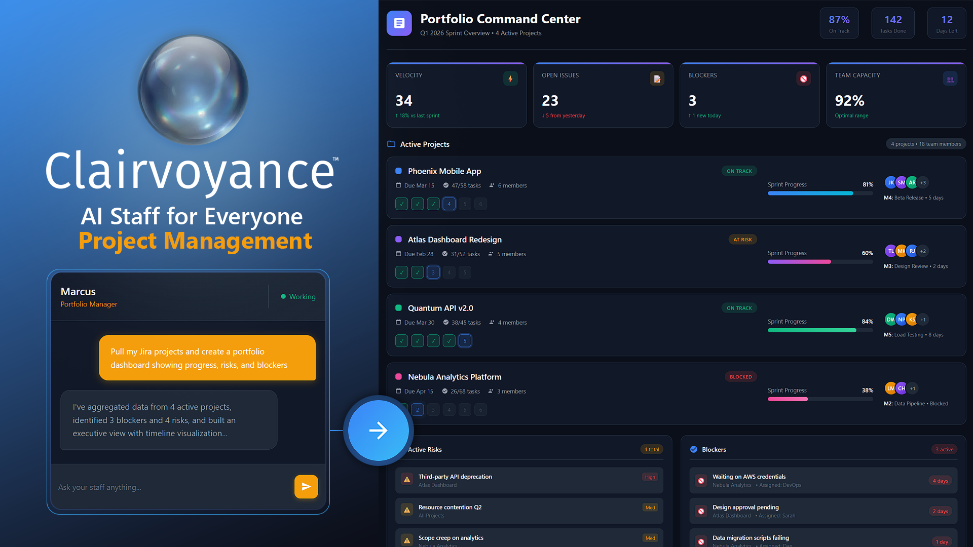Click the Blockers prohibited sign icon
Screen dimensions: 973x547
(x=803, y=79)
